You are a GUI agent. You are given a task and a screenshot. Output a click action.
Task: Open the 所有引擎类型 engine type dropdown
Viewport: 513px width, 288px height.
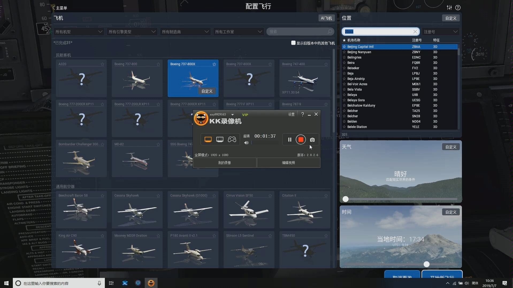pyautogui.click(x=132, y=32)
